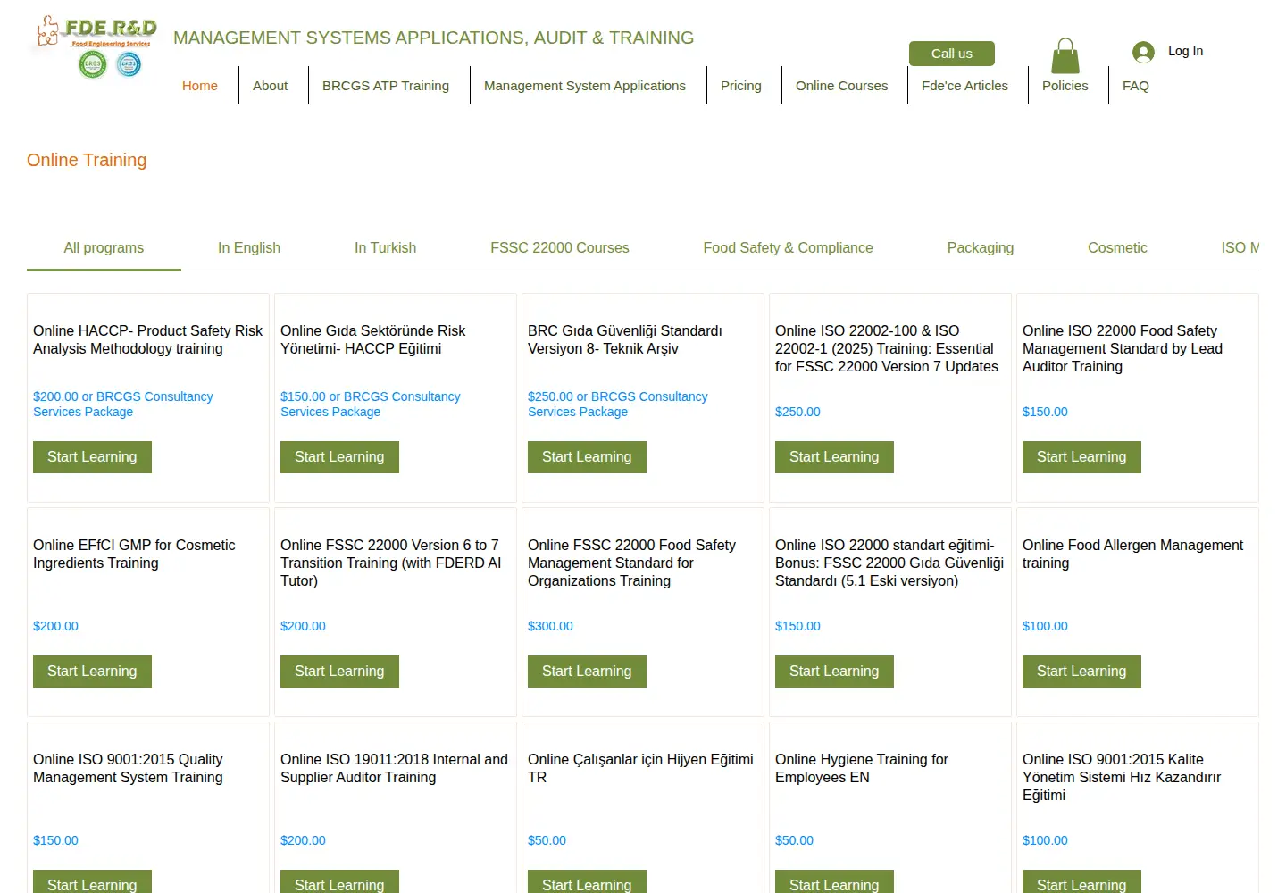This screenshot has height=893, width=1286.
Task: Switch to FSSC 22000 Courses tab
Action: point(560,248)
